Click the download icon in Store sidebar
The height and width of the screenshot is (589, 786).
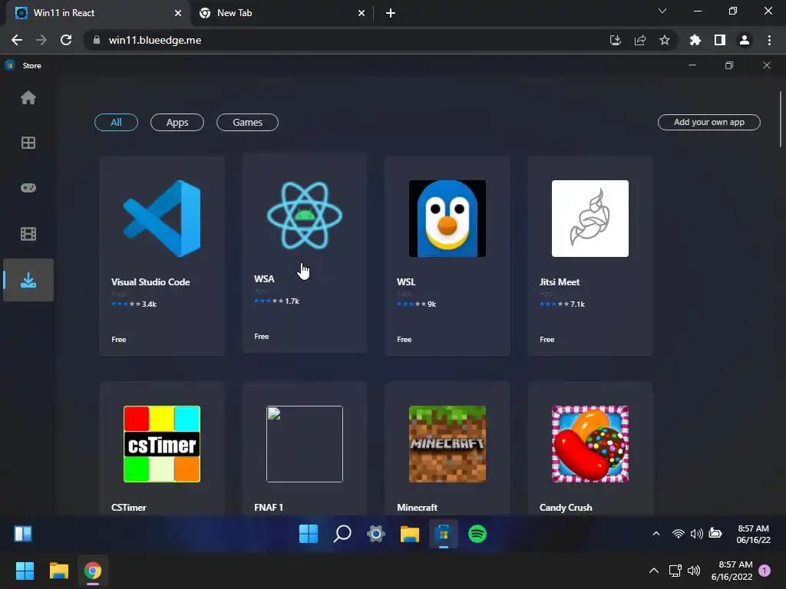tap(28, 280)
